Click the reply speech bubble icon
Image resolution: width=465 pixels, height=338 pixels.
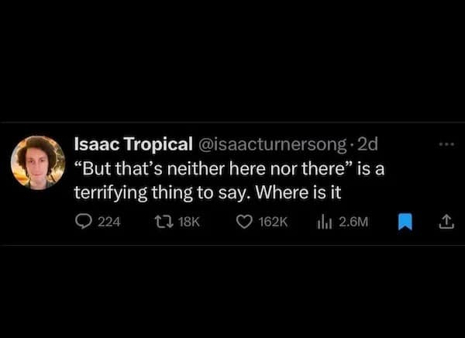pyautogui.click(x=82, y=222)
